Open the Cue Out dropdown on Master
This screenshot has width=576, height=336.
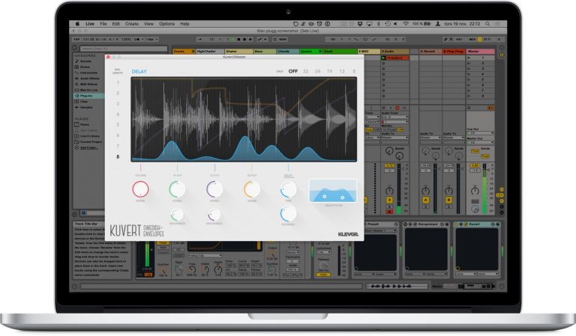click(x=480, y=132)
